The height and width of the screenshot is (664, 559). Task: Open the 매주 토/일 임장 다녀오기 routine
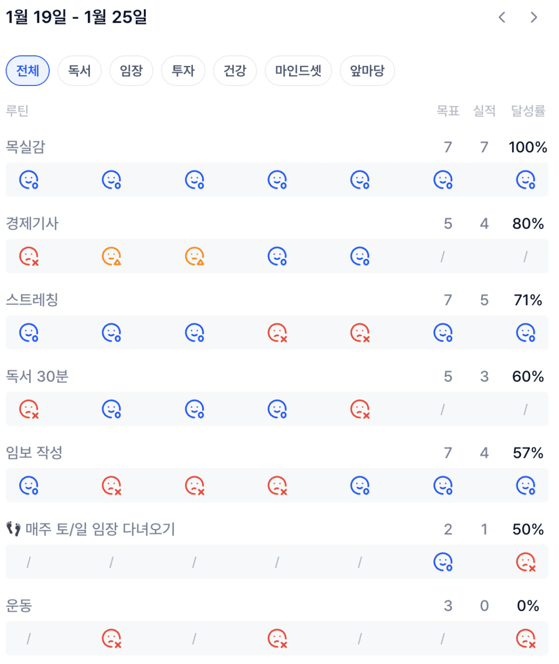[x=100, y=529]
